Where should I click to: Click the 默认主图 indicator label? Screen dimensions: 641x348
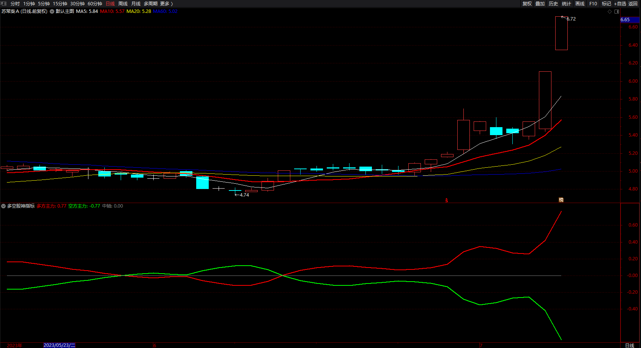point(65,11)
